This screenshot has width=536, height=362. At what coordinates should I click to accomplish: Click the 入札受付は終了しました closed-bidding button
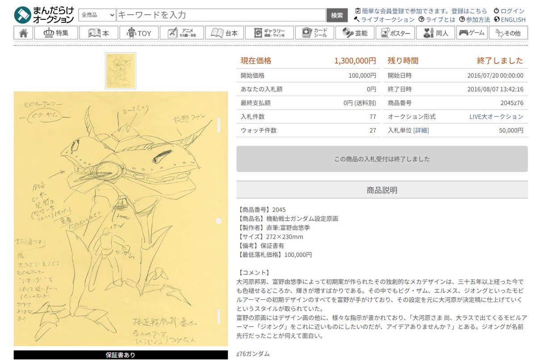[382, 159]
